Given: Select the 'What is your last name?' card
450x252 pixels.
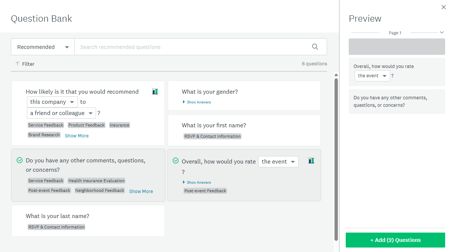Looking at the screenshot, I should click(88, 221).
